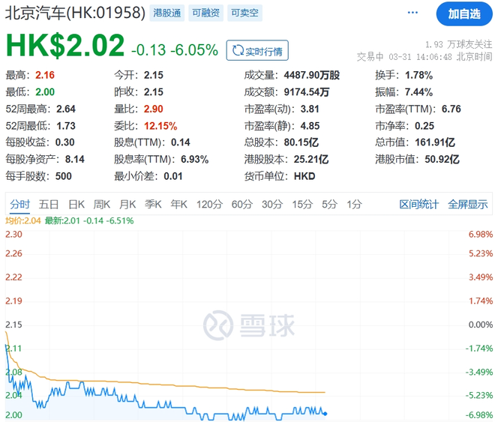
Task: Click the 可卖空 tag
Action: pos(243,13)
